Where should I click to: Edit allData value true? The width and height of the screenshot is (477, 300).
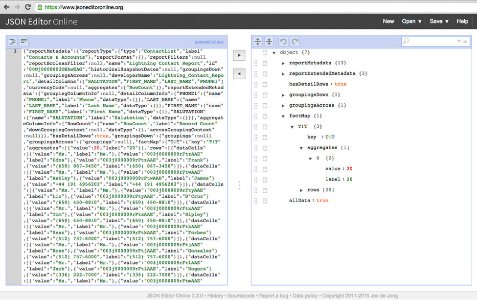coord(322,201)
